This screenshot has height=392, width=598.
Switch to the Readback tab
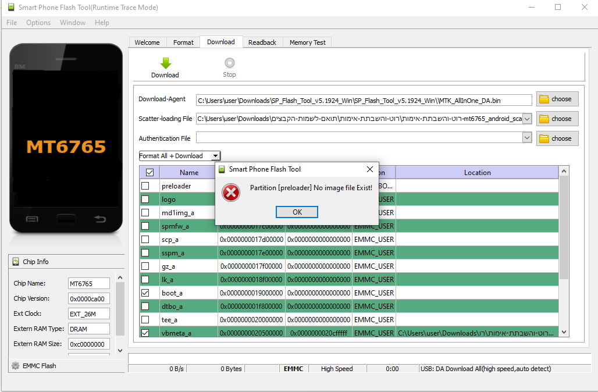click(262, 42)
